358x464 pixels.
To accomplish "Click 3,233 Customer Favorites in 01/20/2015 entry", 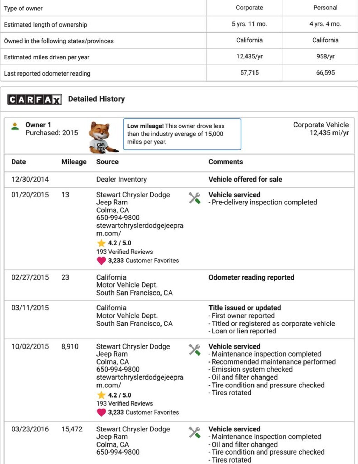I will tap(143, 261).
